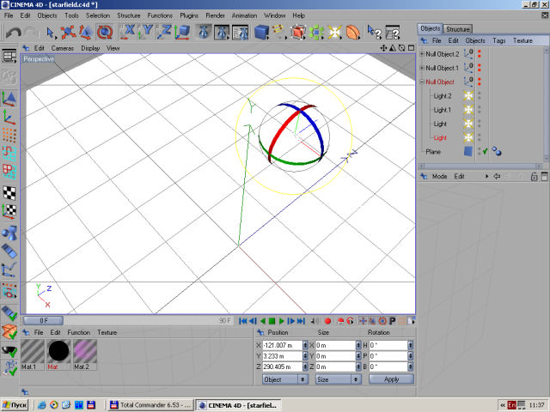Image resolution: width=550 pixels, height=412 pixels.
Task: Open the Object coordinate mode dropdown
Action: 285,379
